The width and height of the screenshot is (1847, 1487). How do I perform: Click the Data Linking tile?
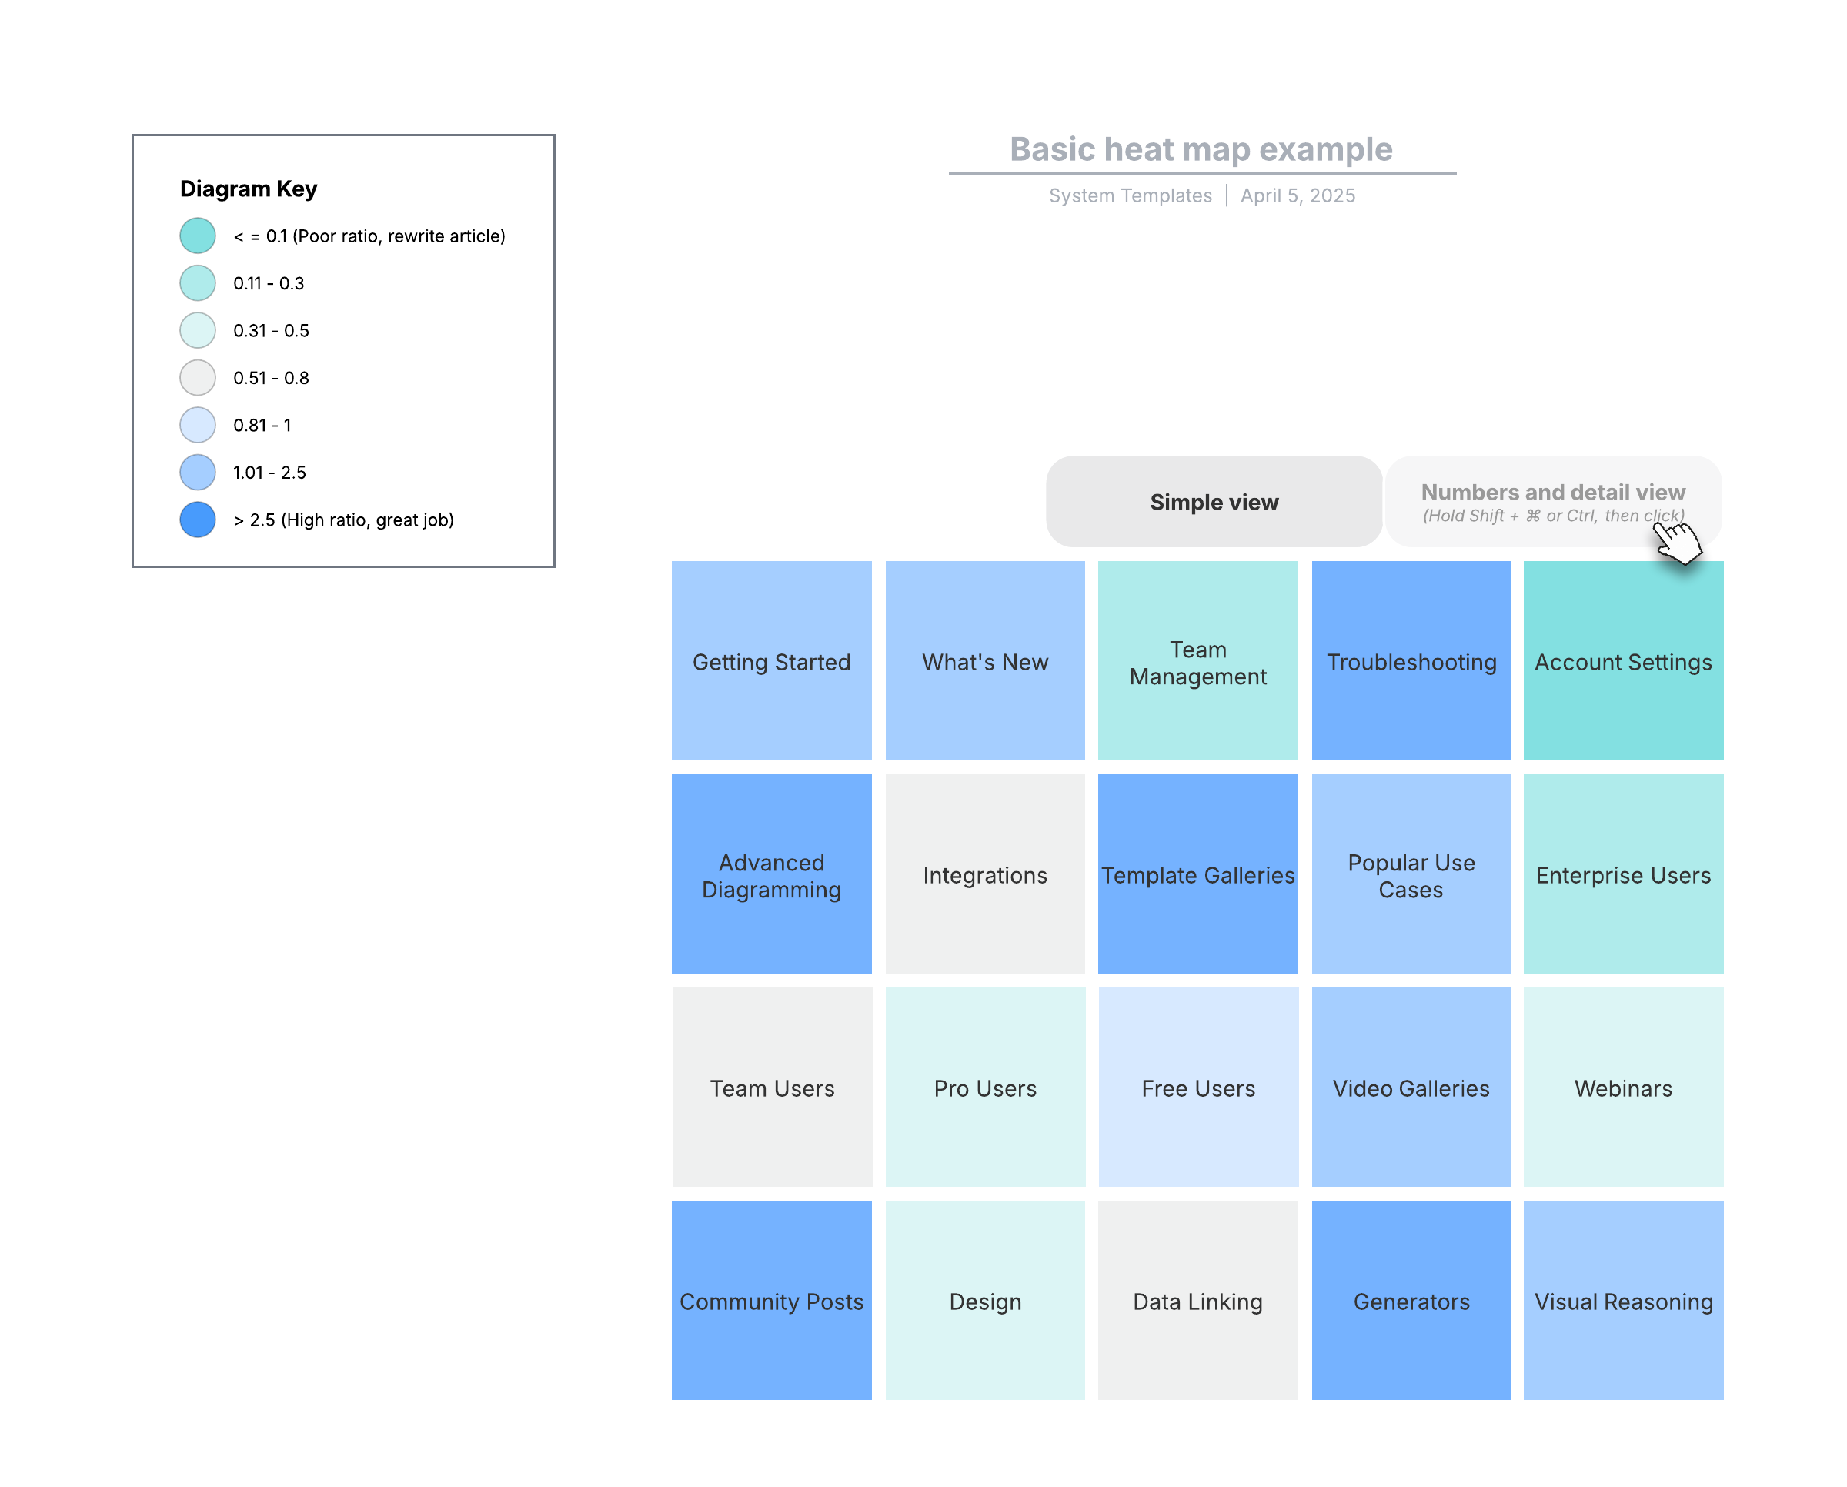[x=1197, y=1300]
